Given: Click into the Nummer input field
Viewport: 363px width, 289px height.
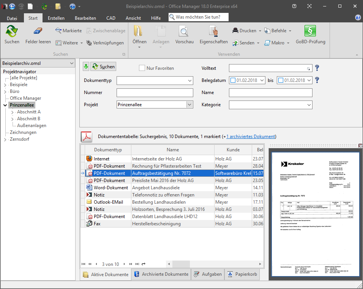Looking at the screenshot, I should [155, 93].
